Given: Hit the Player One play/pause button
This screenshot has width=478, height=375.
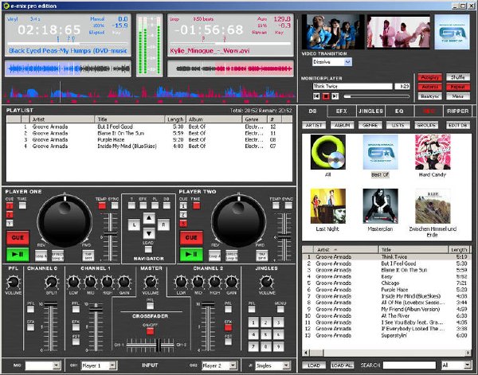Looking at the screenshot, I should pyautogui.click(x=18, y=254).
